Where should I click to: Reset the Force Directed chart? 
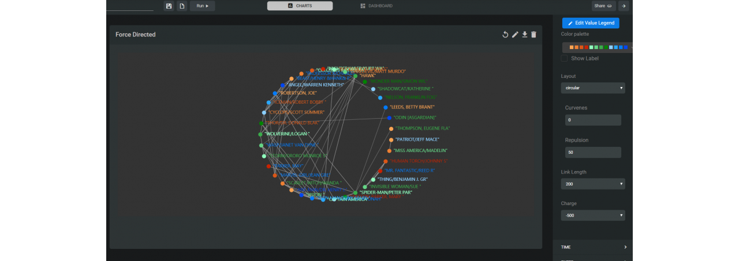pos(505,35)
